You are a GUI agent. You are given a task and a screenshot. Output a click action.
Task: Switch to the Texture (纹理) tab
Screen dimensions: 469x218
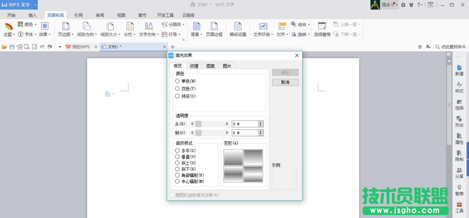click(194, 66)
